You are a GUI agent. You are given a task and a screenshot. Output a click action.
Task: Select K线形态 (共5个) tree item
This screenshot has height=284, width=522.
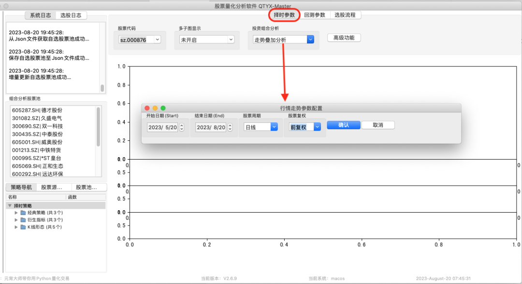click(x=44, y=227)
